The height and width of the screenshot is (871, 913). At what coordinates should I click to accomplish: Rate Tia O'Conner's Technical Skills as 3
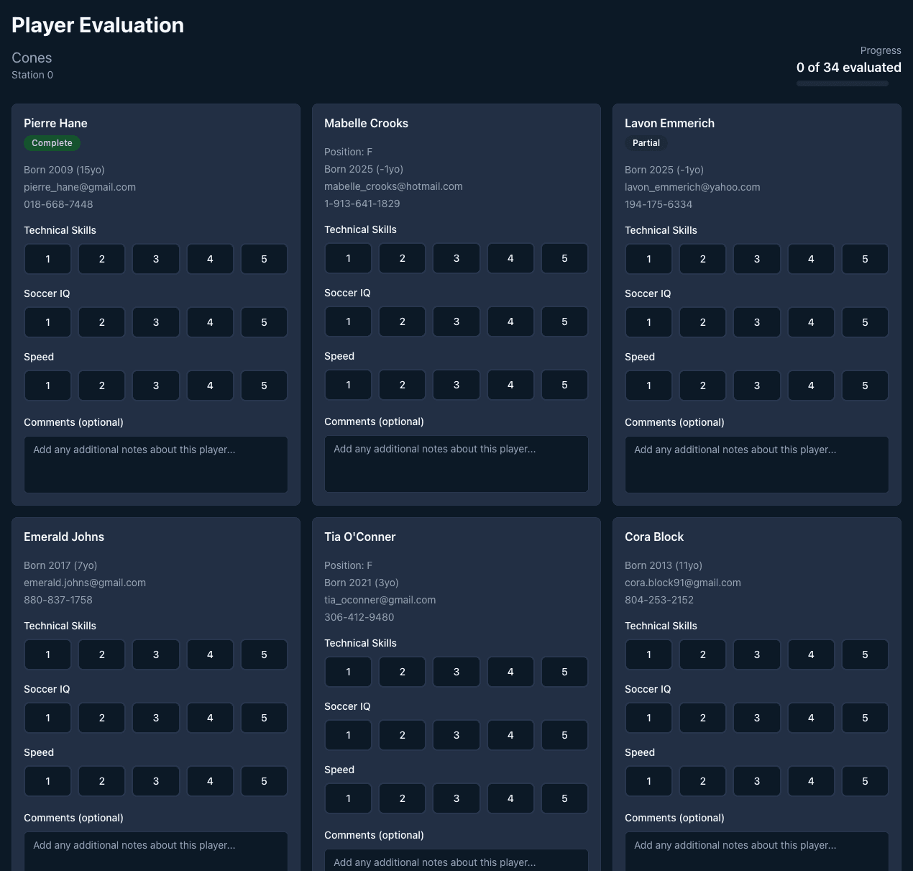click(x=456, y=672)
